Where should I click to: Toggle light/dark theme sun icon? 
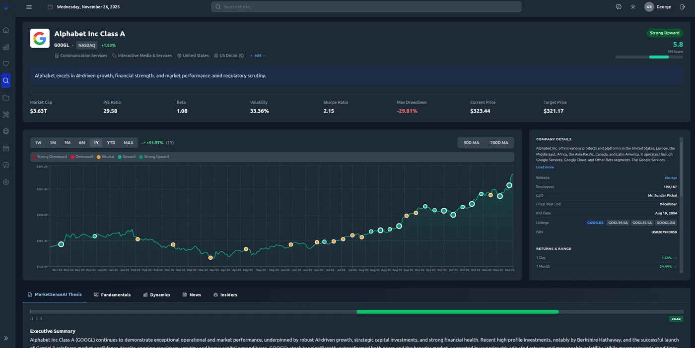633,7
